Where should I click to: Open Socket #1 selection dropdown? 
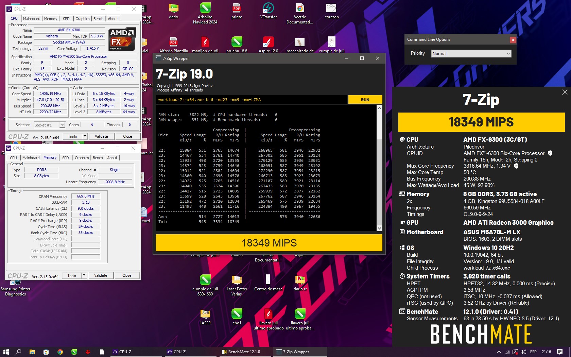[x=49, y=125]
